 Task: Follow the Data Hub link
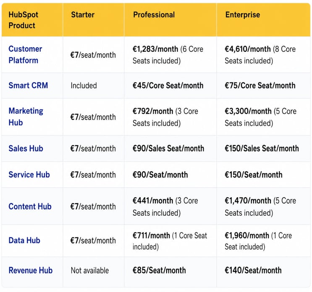click(24, 240)
